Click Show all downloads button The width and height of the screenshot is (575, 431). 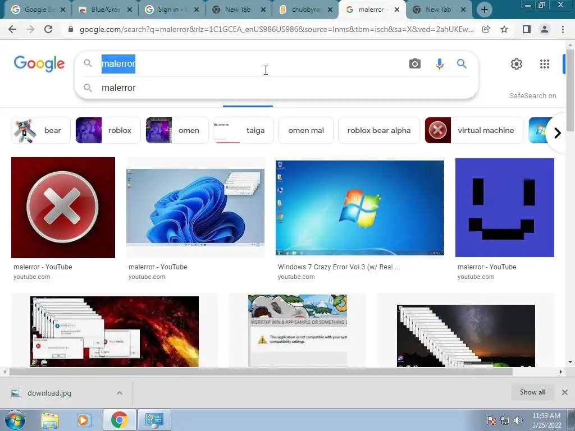pos(532,392)
